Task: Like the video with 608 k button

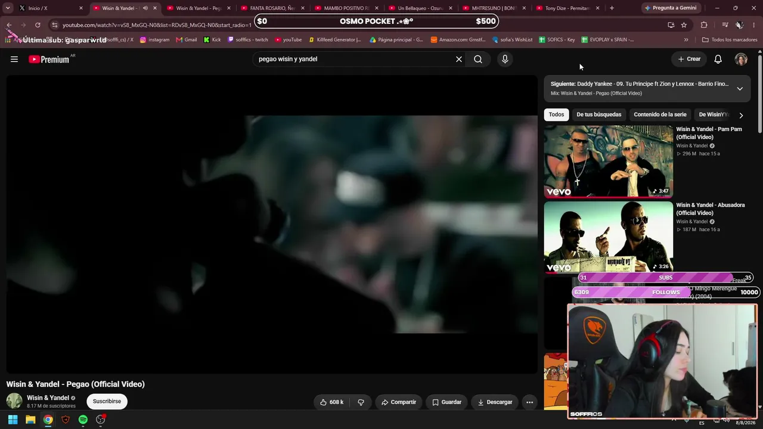Action: click(x=332, y=402)
